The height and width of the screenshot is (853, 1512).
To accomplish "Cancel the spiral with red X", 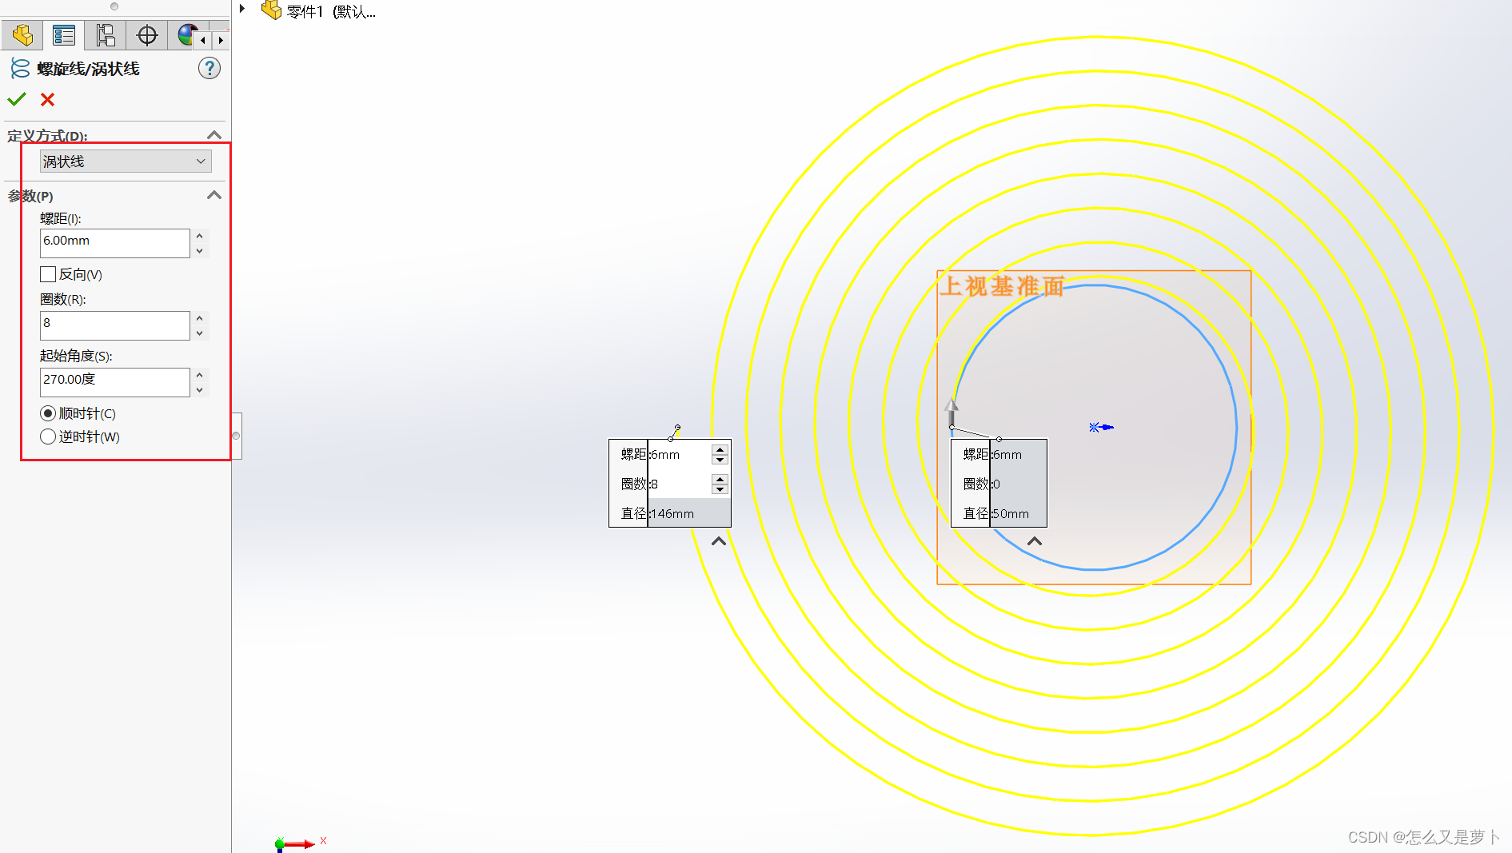I will point(48,99).
